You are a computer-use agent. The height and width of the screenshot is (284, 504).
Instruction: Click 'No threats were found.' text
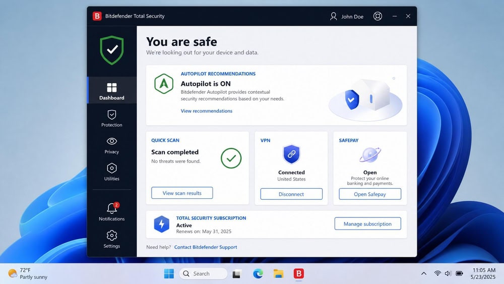tap(176, 161)
